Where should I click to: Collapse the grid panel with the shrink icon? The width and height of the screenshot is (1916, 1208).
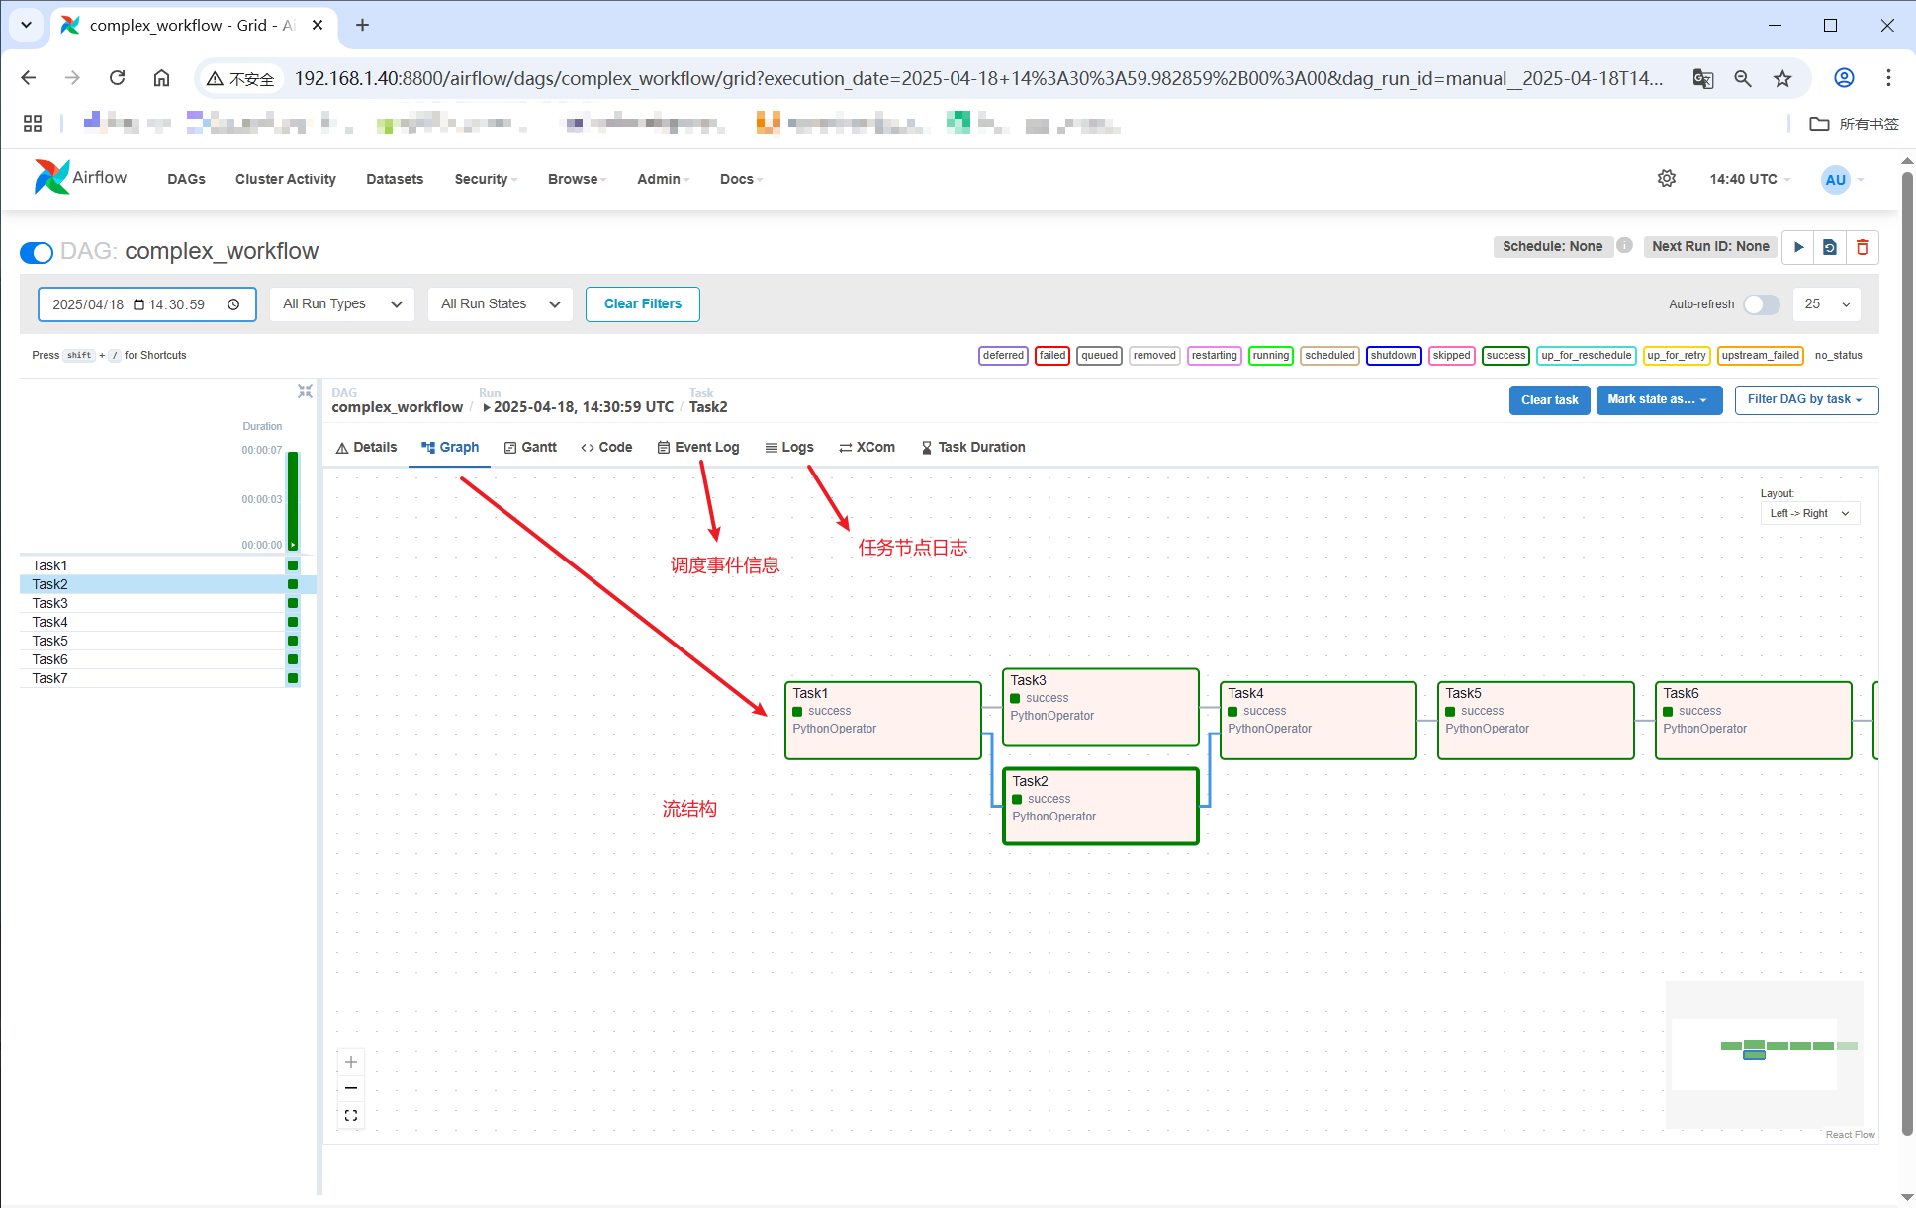pyautogui.click(x=305, y=391)
